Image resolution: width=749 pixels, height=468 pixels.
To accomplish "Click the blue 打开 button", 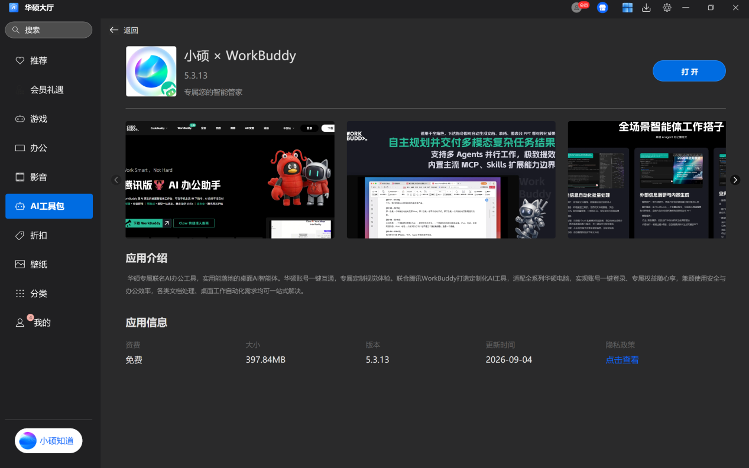I will [689, 71].
